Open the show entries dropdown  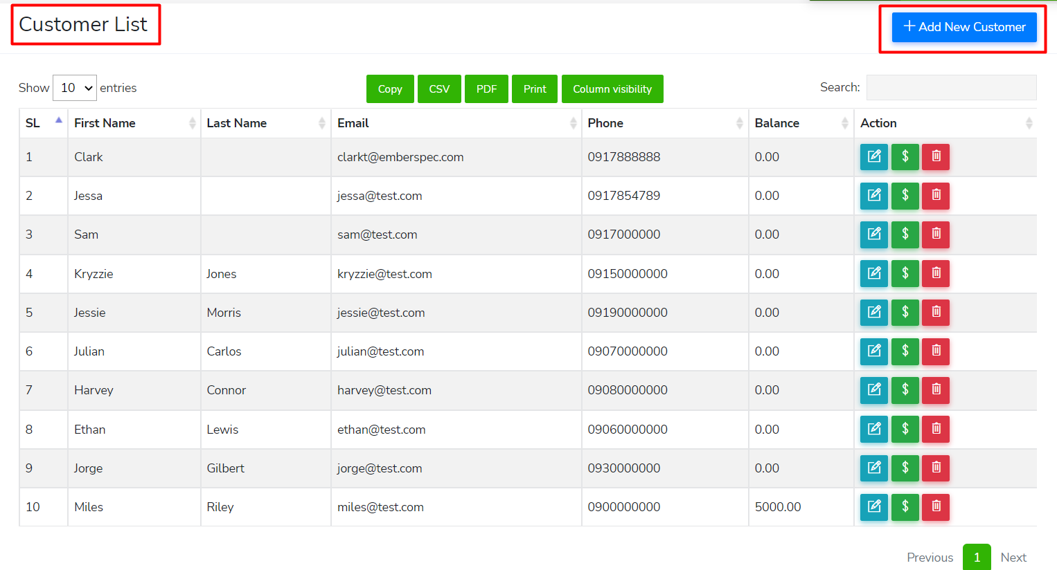pyautogui.click(x=75, y=88)
